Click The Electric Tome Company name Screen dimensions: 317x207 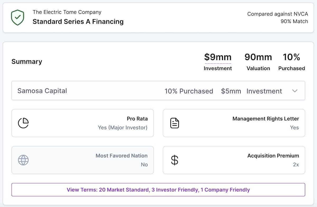67,12
